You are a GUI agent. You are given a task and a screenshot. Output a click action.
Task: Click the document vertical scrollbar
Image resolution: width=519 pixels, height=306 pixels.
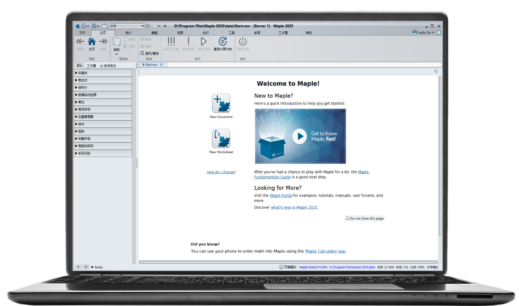440,155
